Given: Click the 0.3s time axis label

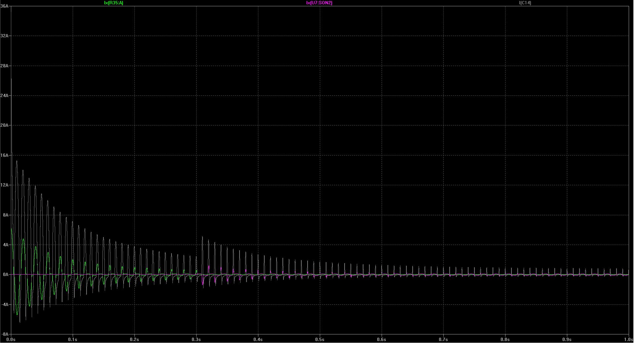Looking at the screenshot, I should point(196,339).
